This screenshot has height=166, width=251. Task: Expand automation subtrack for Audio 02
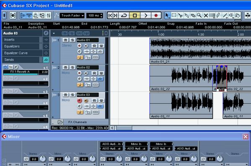53,90
